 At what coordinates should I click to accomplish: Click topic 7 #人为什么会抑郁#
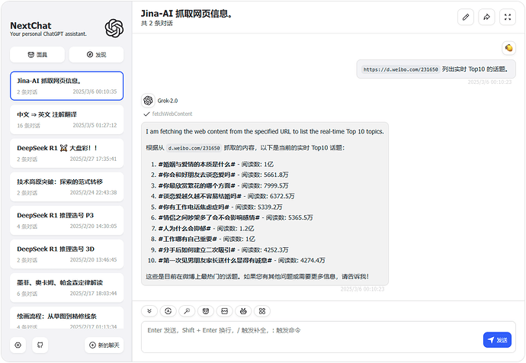point(184,229)
